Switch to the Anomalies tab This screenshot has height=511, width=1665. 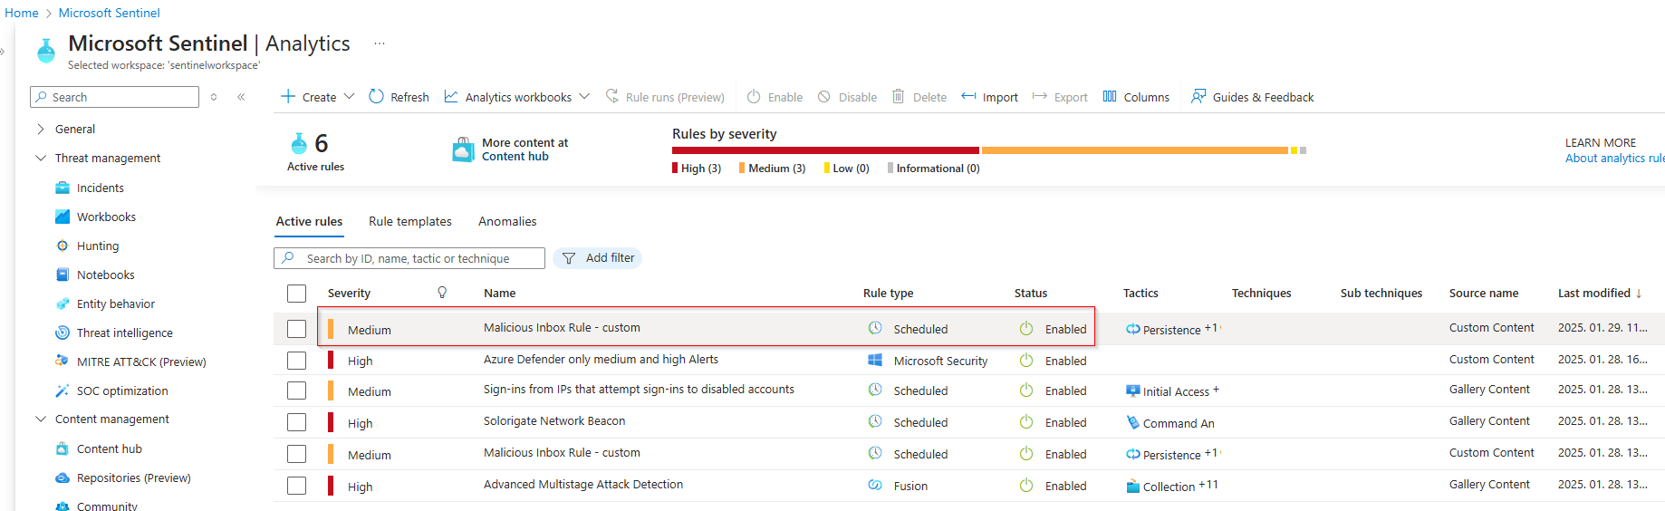pos(506,221)
